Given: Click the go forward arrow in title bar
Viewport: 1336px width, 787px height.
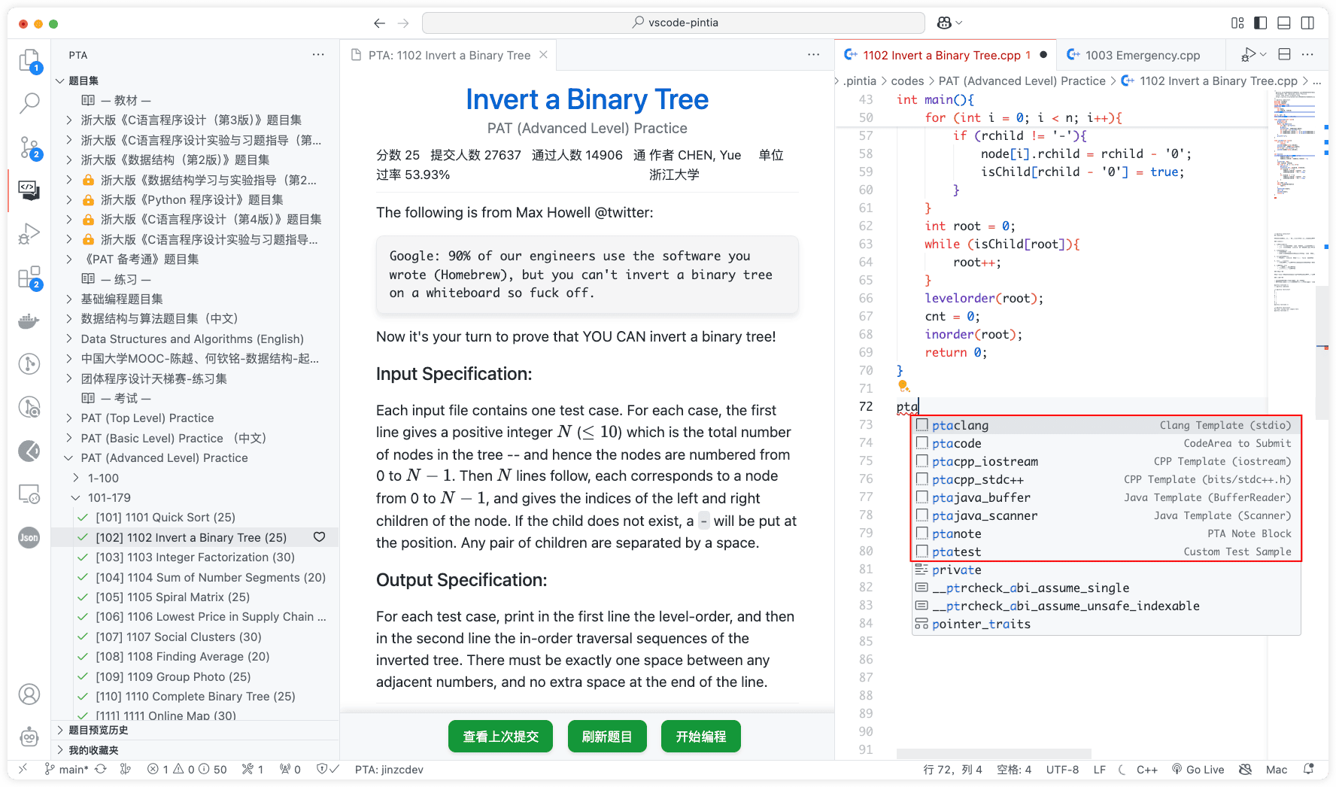Looking at the screenshot, I should tap(403, 23).
